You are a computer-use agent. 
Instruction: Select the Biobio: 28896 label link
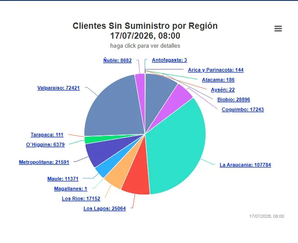coord(234,99)
